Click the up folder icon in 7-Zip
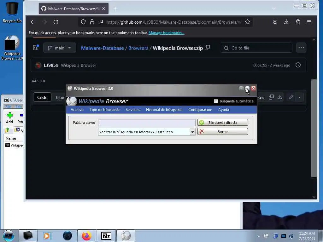 tap(8, 130)
